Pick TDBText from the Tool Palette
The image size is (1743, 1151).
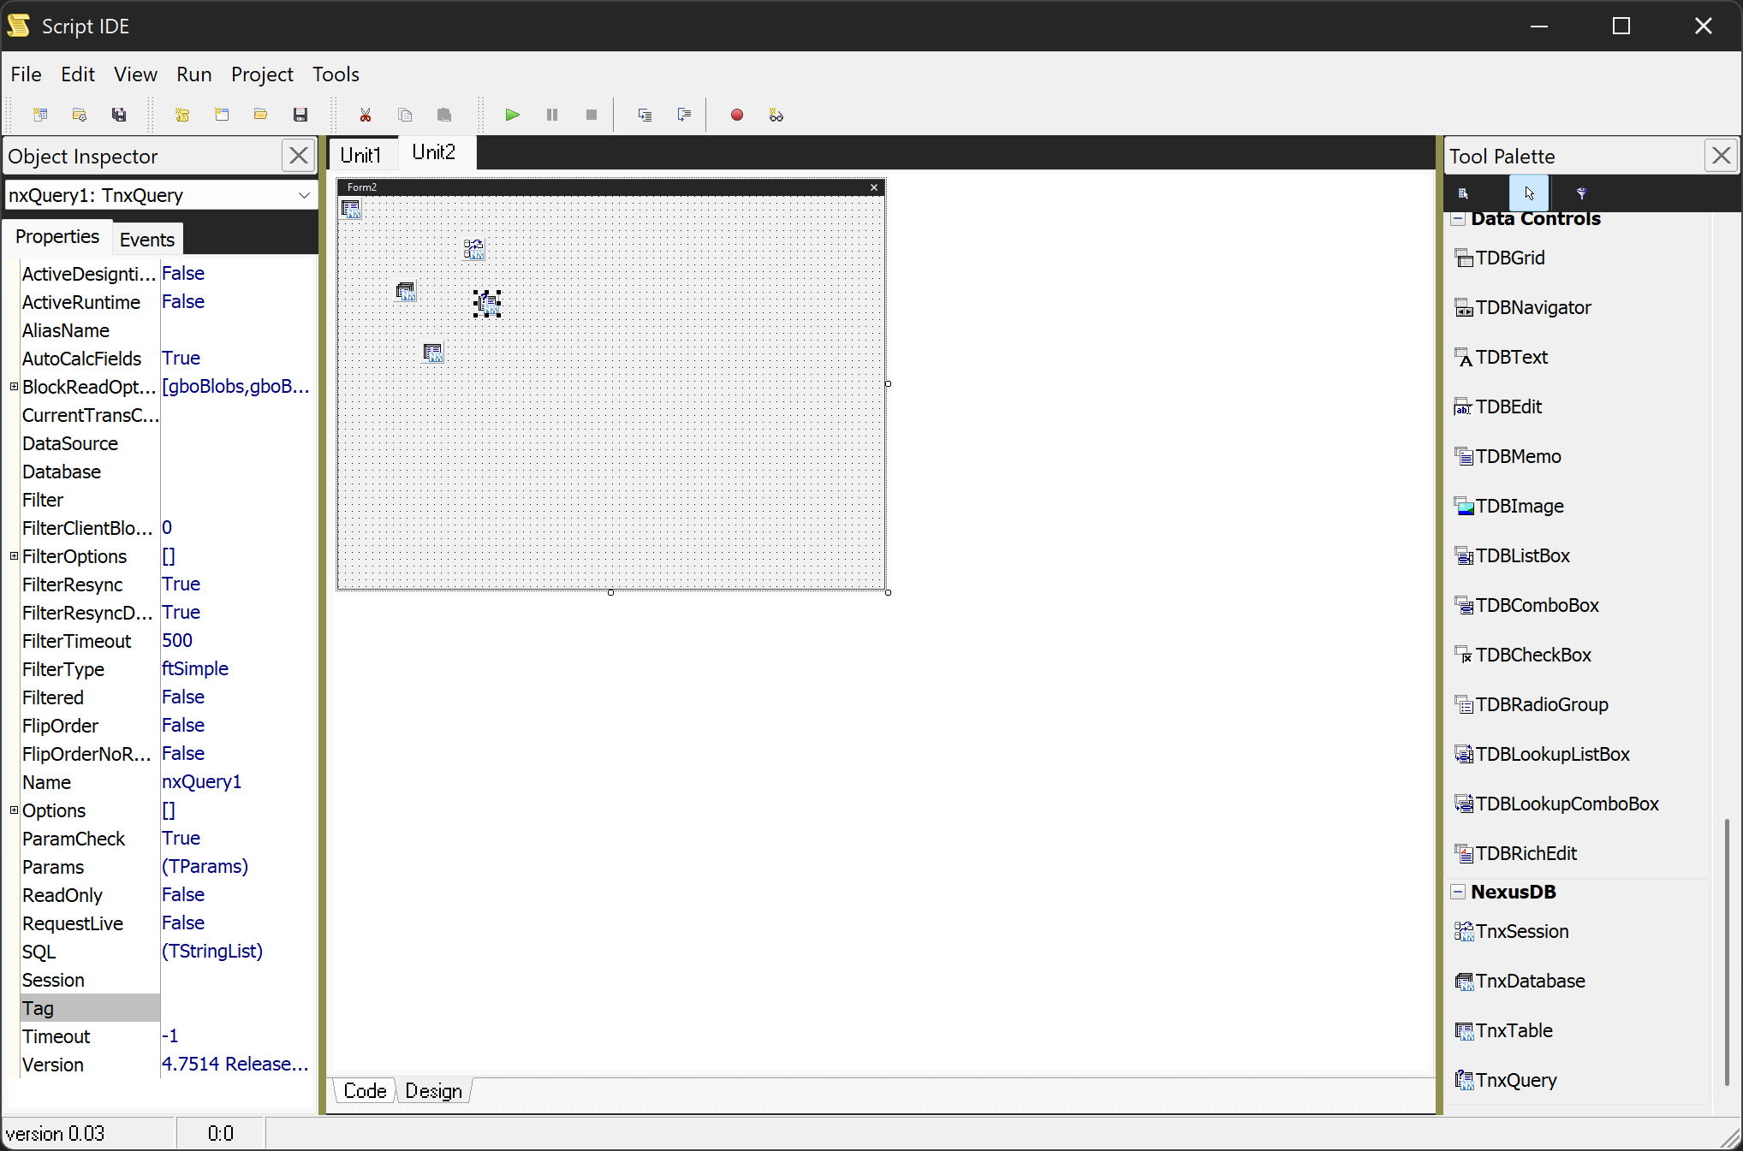click(1501, 357)
